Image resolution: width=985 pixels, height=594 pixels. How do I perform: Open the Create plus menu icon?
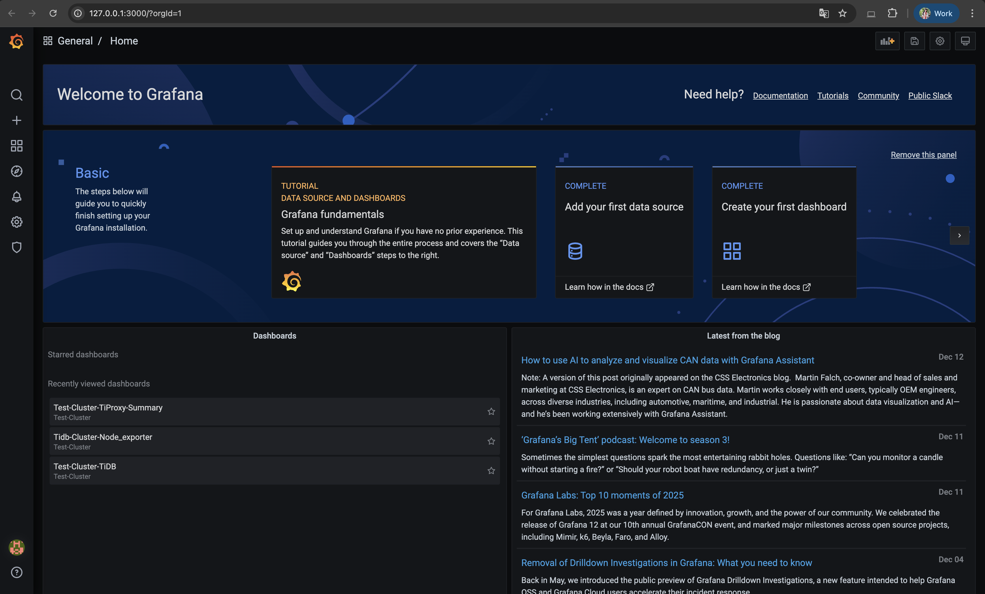click(16, 120)
